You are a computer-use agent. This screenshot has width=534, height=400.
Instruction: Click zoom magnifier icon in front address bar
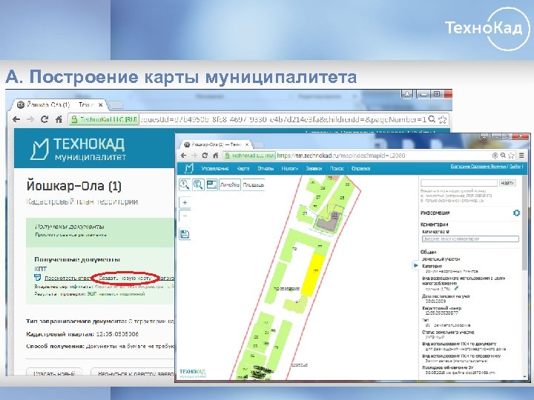(503, 156)
